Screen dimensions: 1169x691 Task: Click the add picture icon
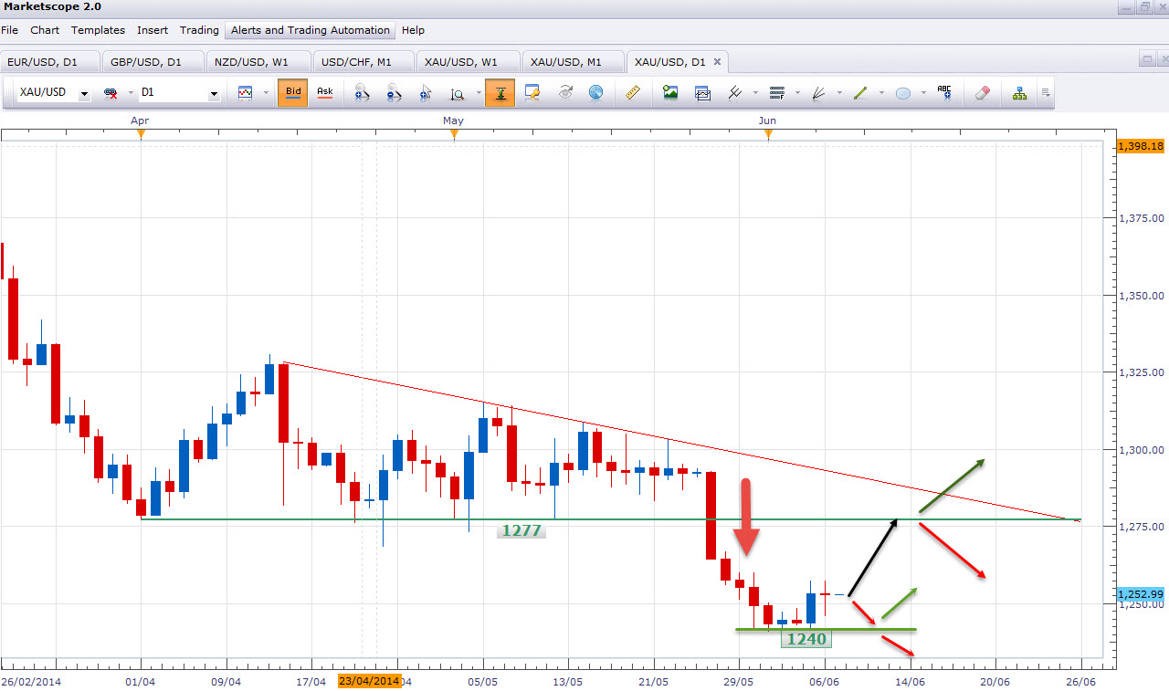tap(671, 92)
